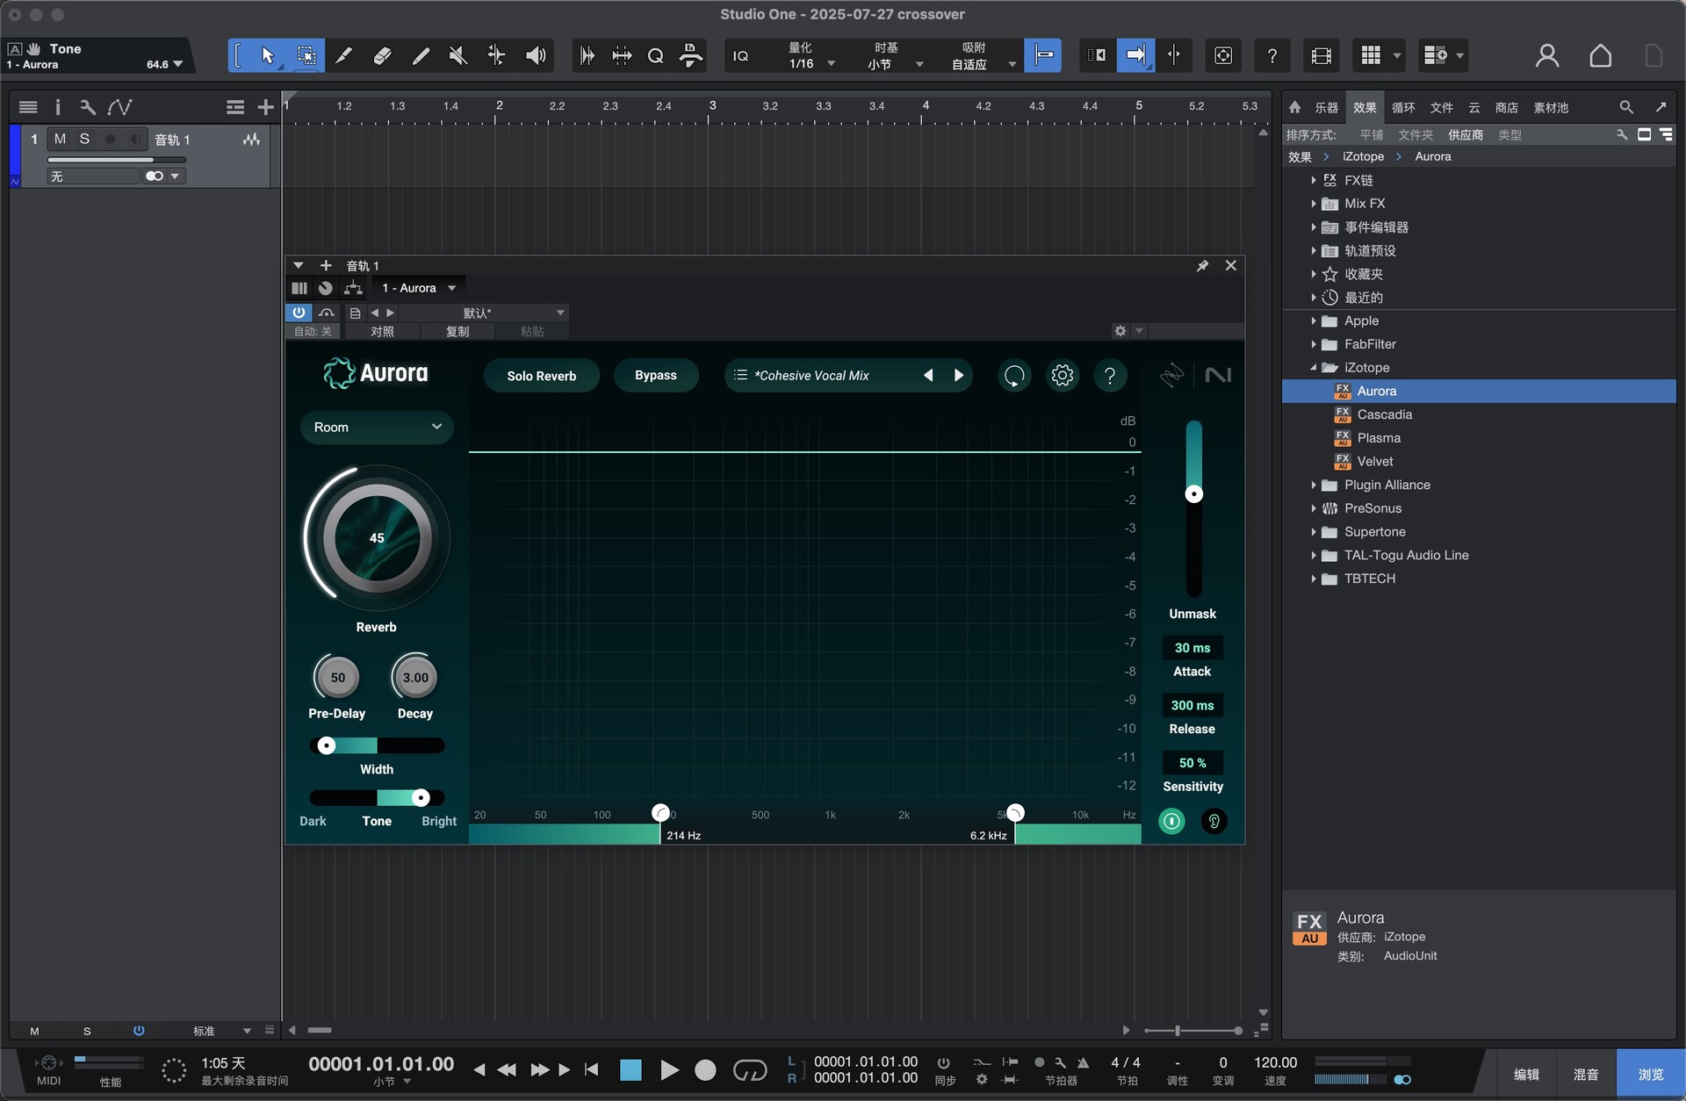Collapse the iZotope folder
The height and width of the screenshot is (1101, 1686).
pos(1314,368)
